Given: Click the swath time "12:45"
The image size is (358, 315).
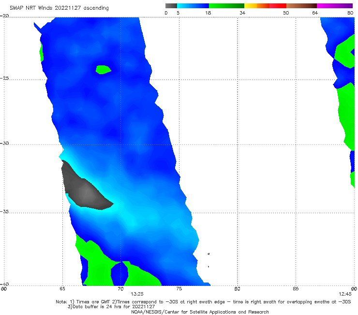Looking at the screenshot, I should point(345,294).
